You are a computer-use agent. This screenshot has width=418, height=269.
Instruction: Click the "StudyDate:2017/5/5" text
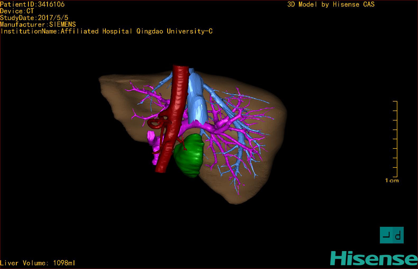coord(34,18)
